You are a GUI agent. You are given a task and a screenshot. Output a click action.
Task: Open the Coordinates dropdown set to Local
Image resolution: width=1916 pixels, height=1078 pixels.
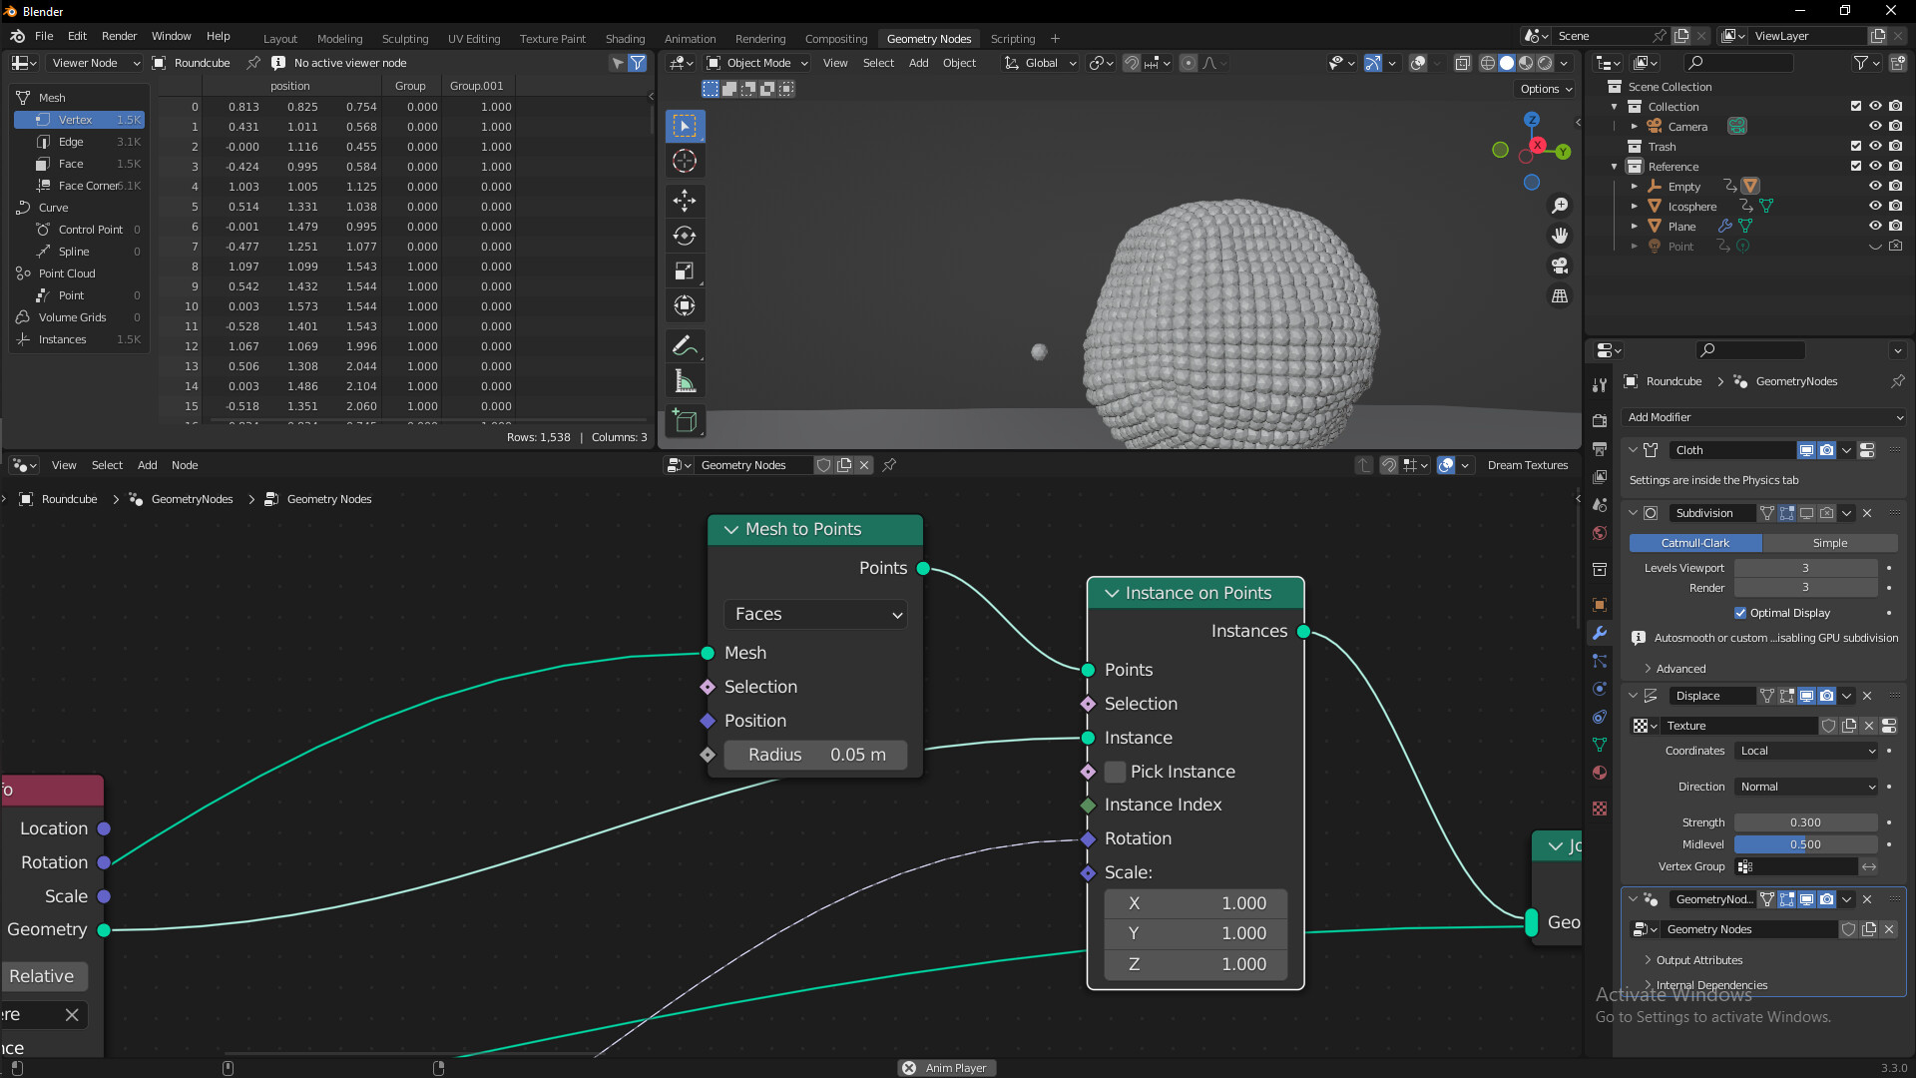tap(1805, 751)
